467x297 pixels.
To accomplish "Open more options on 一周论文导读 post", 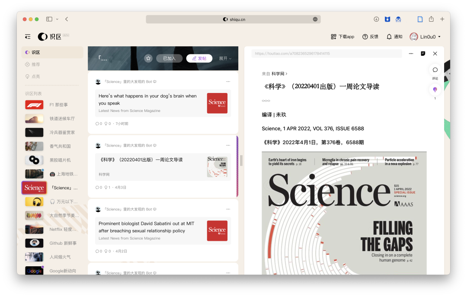I will click(x=228, y=145).
